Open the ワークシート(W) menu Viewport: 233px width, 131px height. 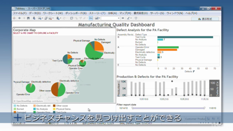tap(53, 13)
